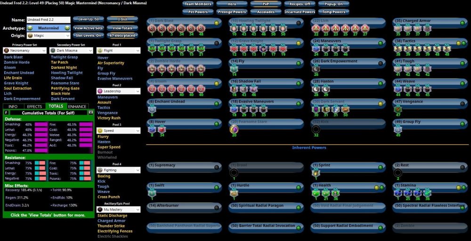Viewport: 471px width, 241px height.
Task: Click the Group Fly enhancement slot icon
Action: pyautogui.click(x=398, y=129)
